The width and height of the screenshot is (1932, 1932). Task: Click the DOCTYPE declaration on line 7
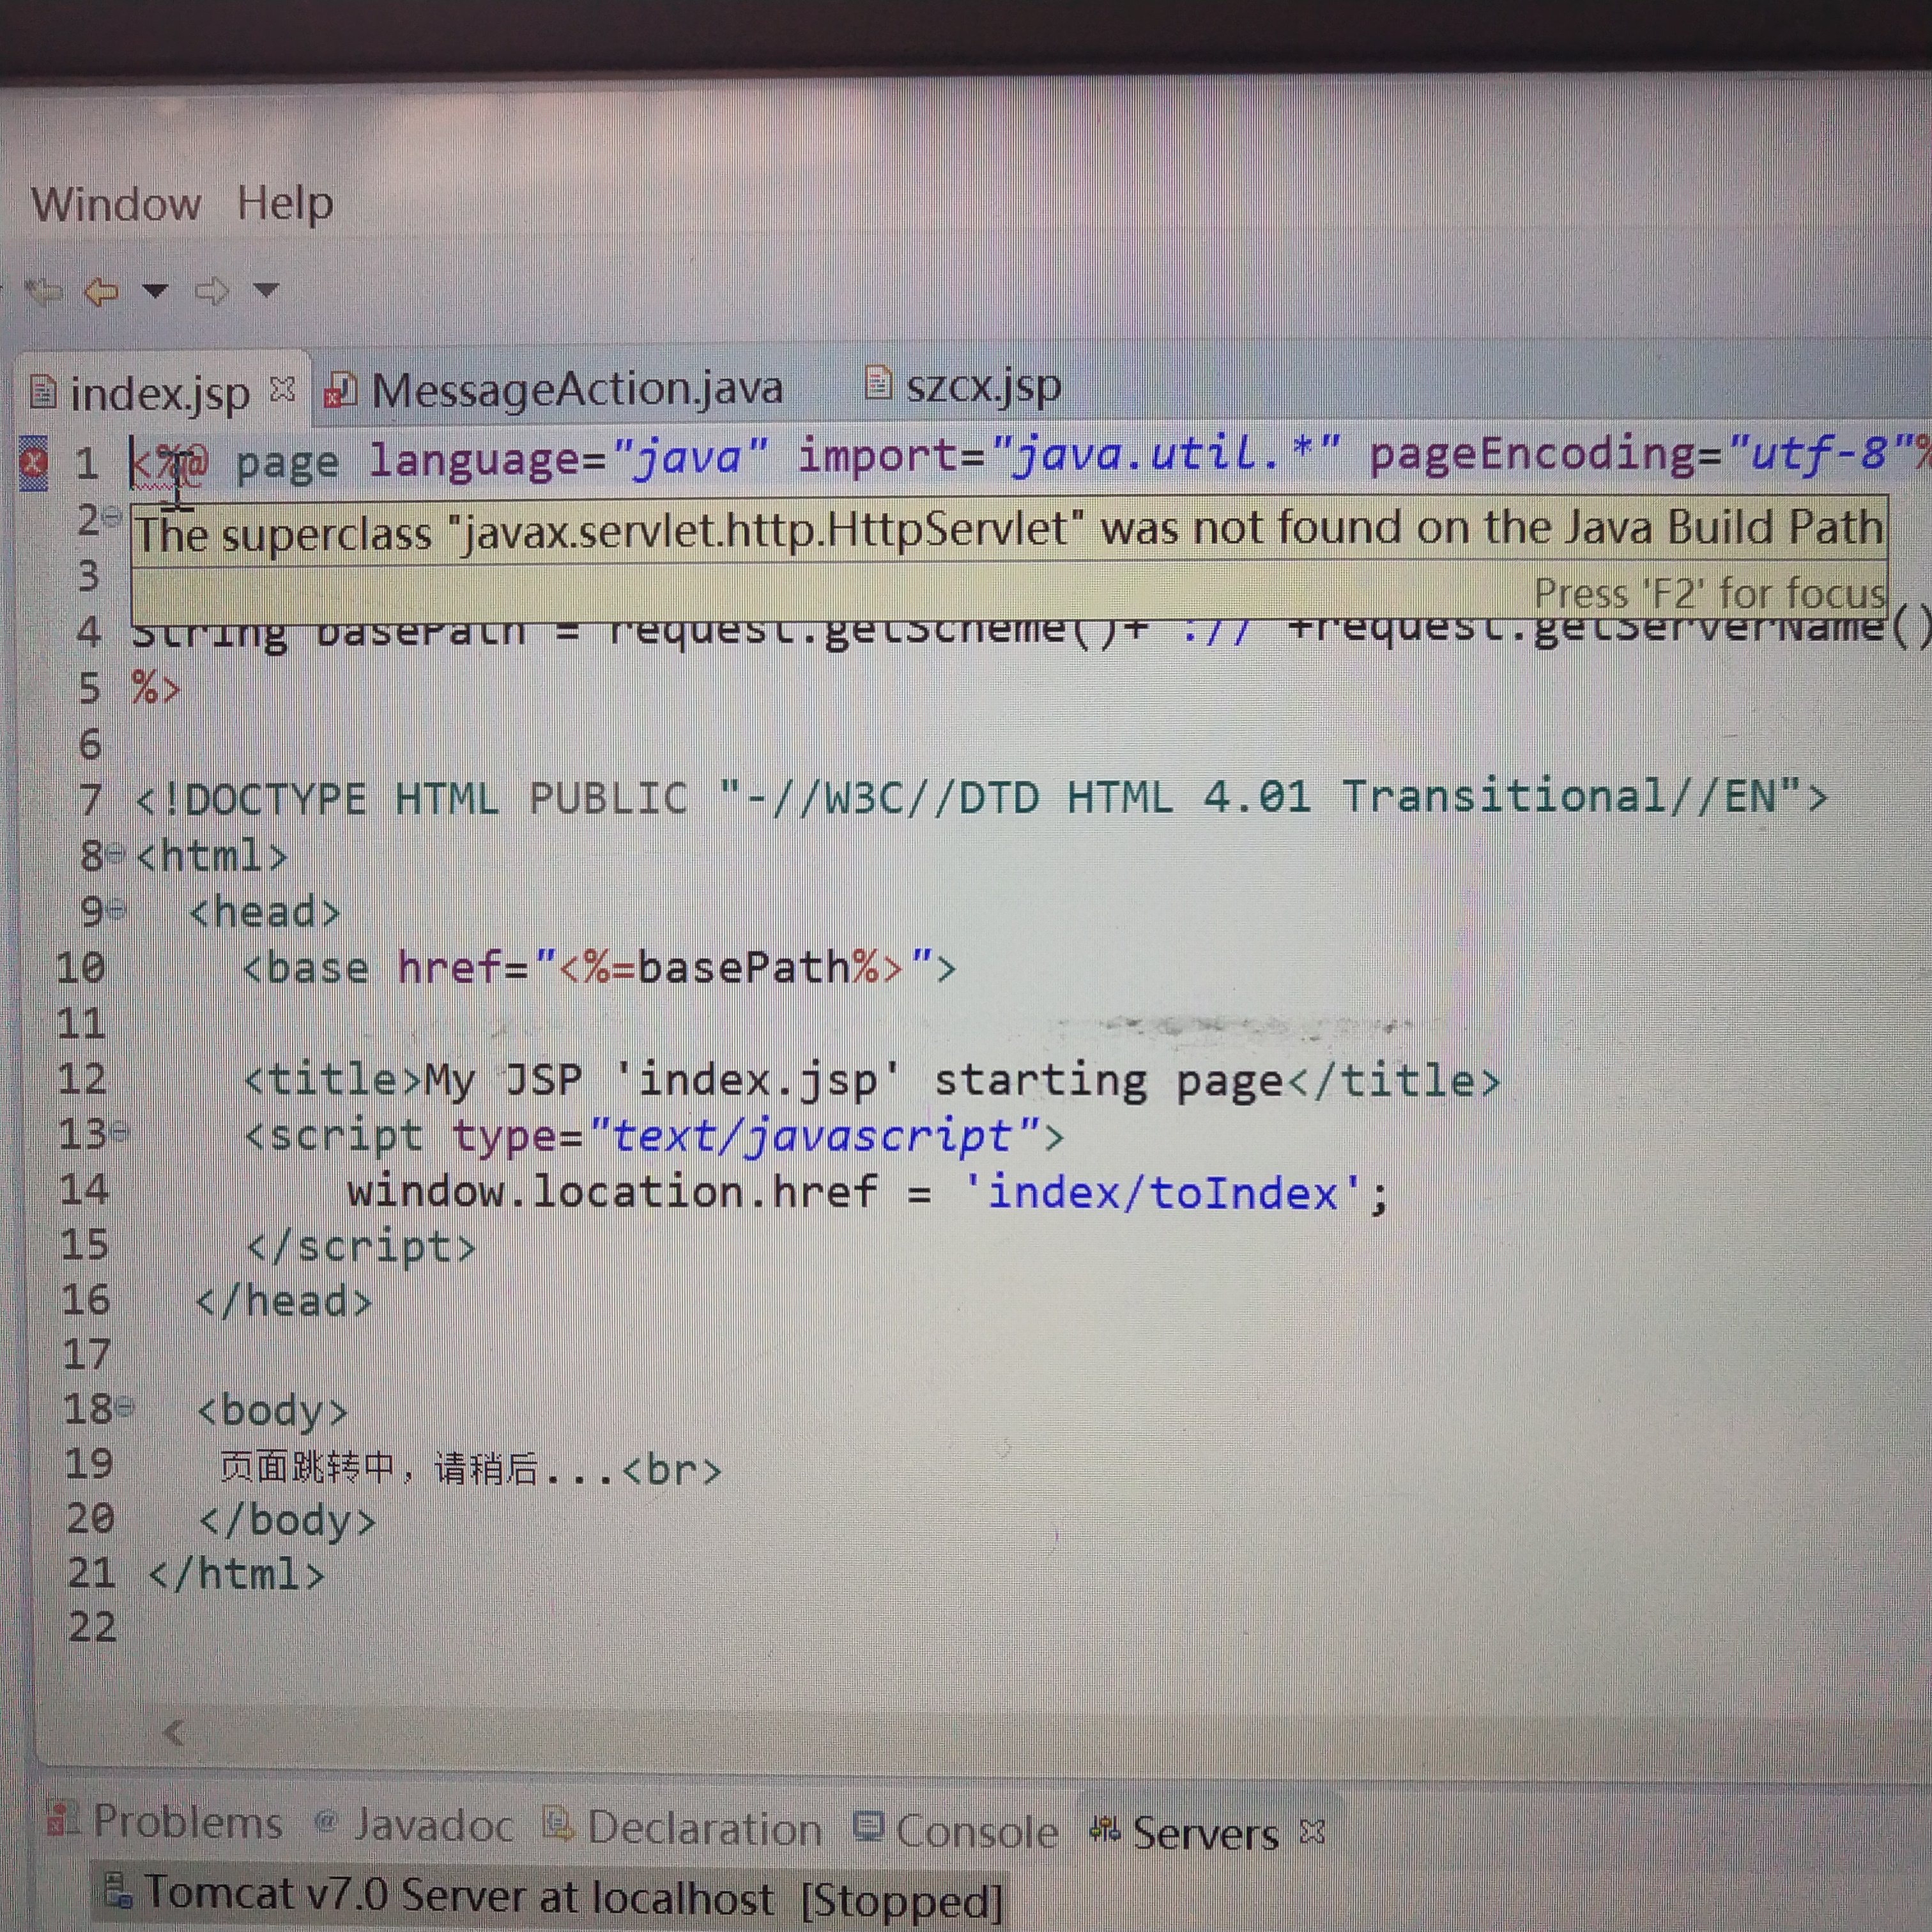[x=981, y=798]
